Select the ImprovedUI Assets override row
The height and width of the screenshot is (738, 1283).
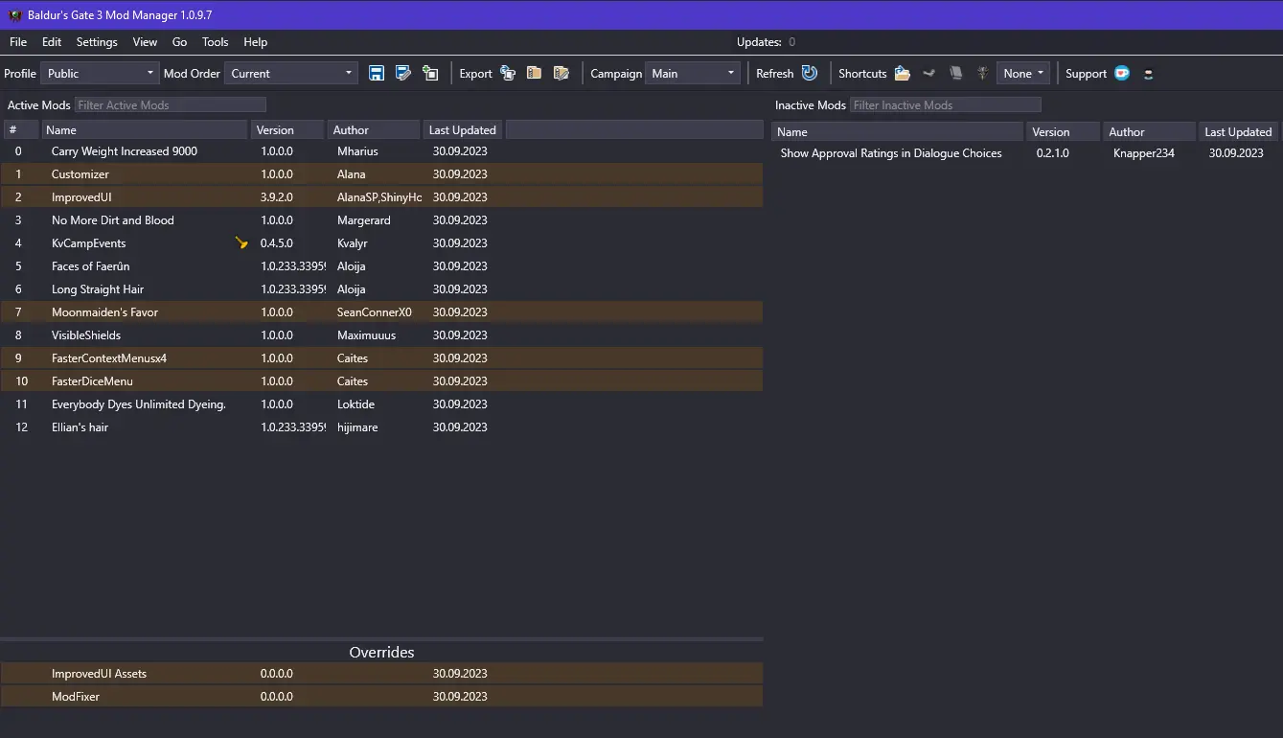pos(381,674)
